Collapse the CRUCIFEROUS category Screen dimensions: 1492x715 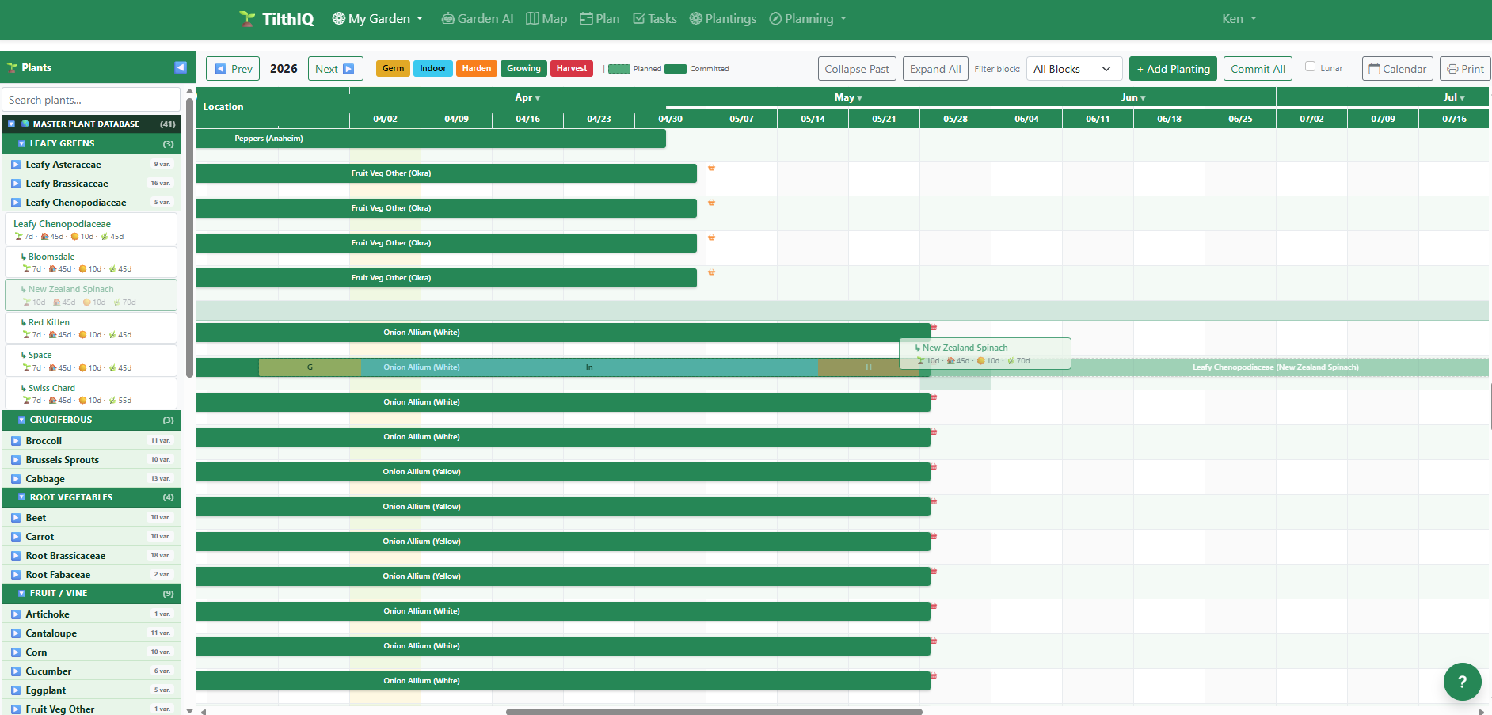[x=22, y=420]
